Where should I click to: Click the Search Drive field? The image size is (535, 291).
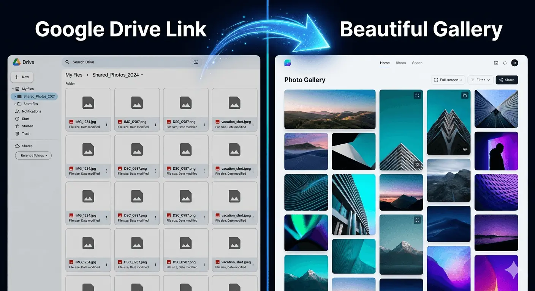131,62
